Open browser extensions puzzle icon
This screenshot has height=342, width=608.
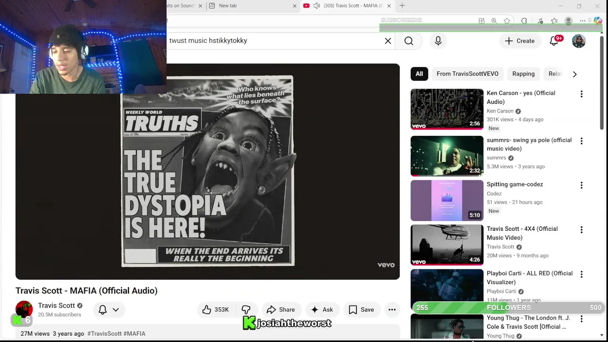(524, 20)
